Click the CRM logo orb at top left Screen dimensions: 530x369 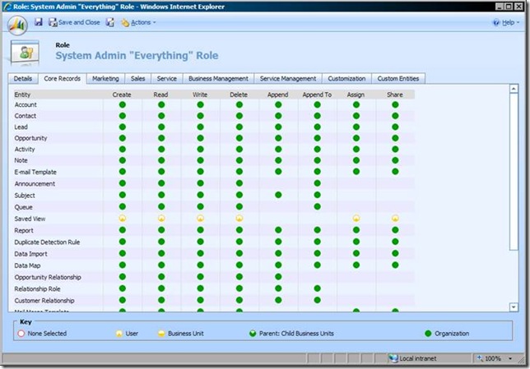[x=17, y=25]
